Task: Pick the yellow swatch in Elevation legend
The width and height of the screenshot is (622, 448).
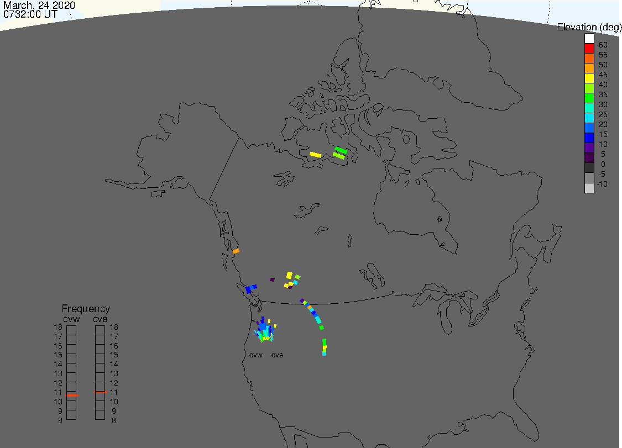Action: [589, 78]
